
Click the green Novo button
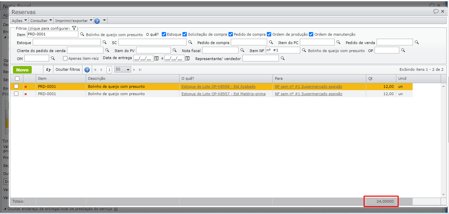[22, 70]
